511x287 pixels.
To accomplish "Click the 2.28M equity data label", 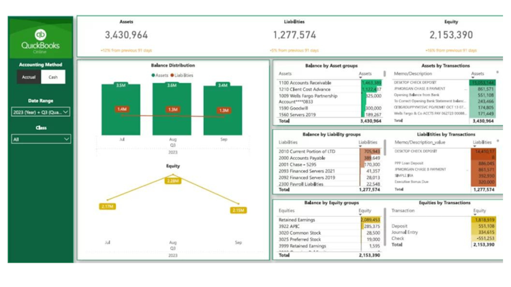I will coord(173,181).
